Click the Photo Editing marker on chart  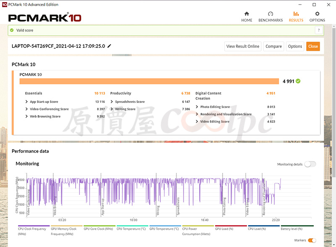point(224,206)
